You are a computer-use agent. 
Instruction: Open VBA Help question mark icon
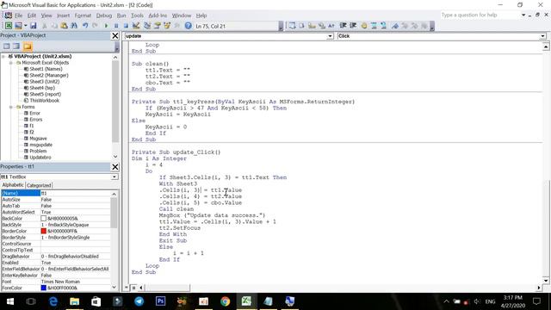click(x=188, y=26)
